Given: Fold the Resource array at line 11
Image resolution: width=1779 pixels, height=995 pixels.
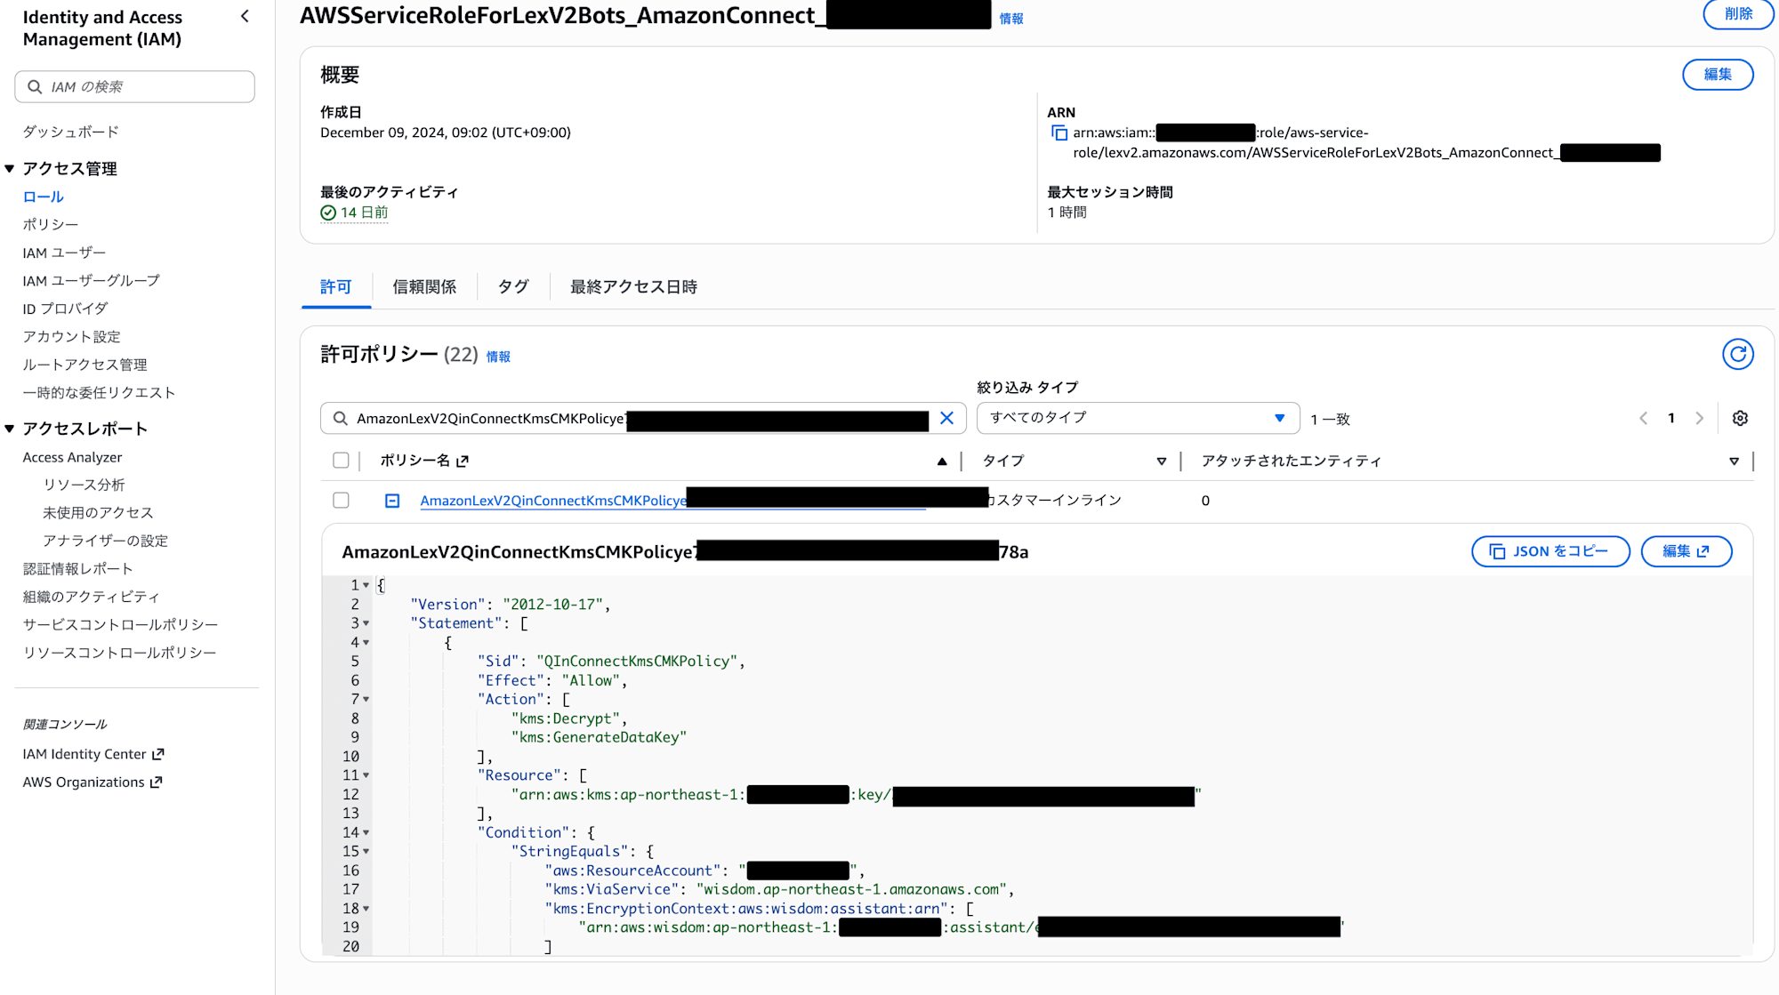Looking at the screenshot, I should [366, 775].
